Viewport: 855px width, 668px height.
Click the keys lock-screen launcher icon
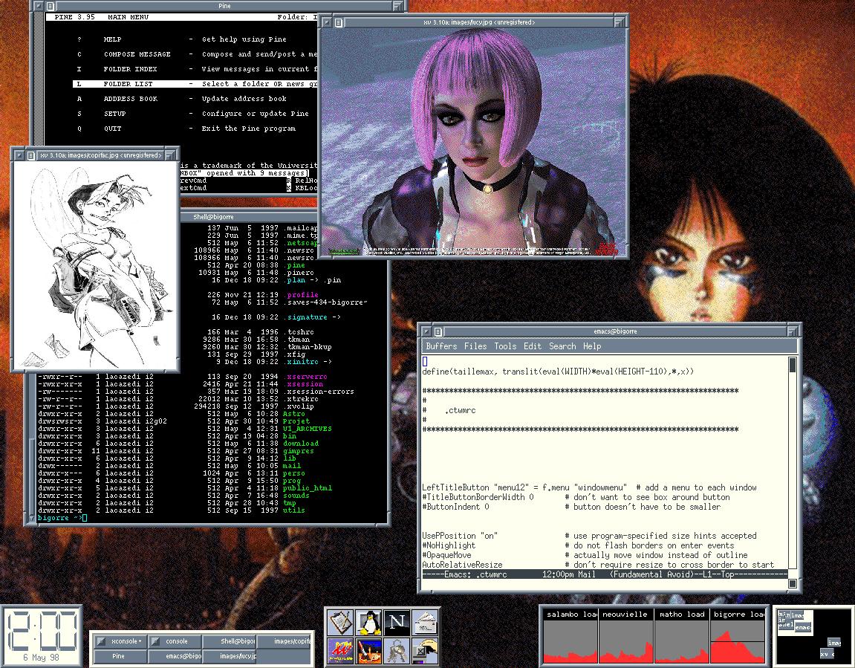[x=397, y=651]
